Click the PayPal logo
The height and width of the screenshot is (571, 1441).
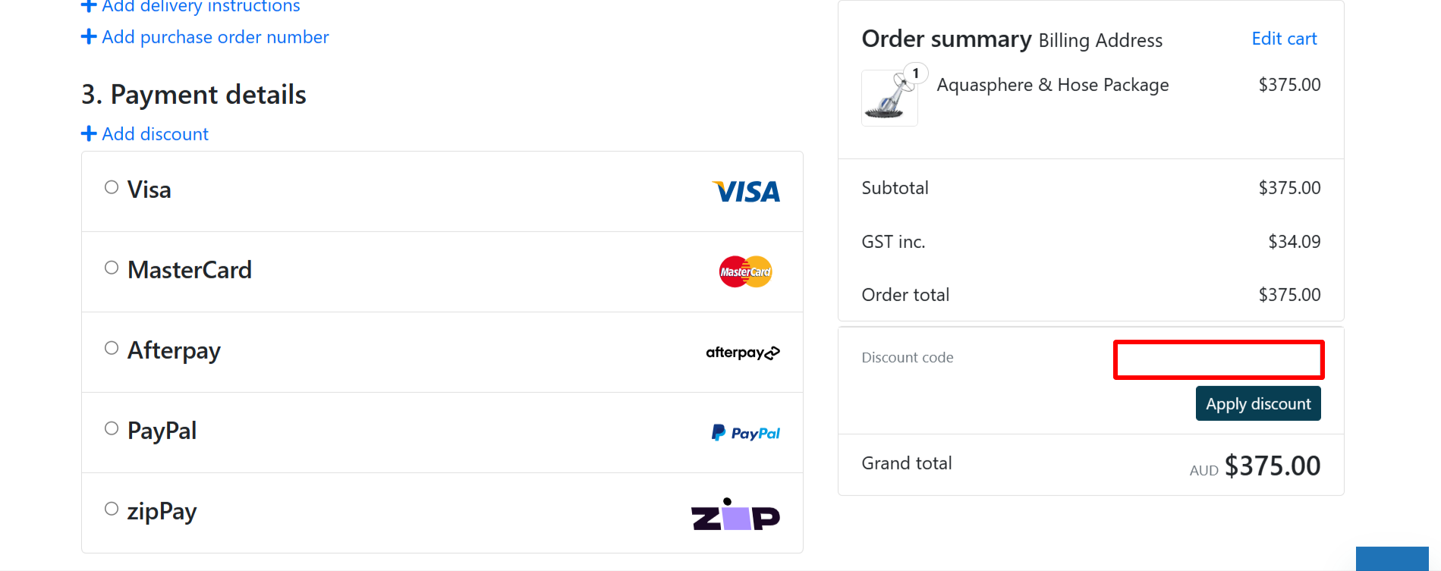click(x=744, y=432)
